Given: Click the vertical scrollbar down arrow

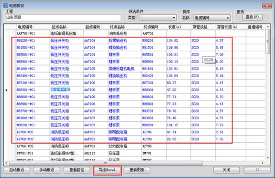Looking at the screenshot, I should point(268,158).
